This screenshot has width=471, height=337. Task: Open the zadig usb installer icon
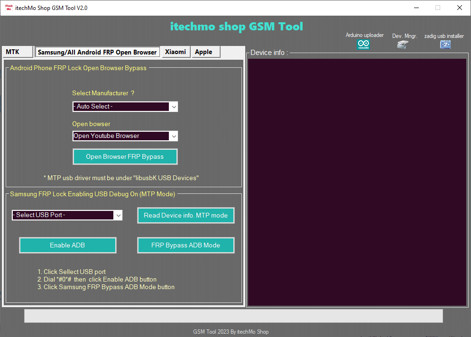coord(445,45)
